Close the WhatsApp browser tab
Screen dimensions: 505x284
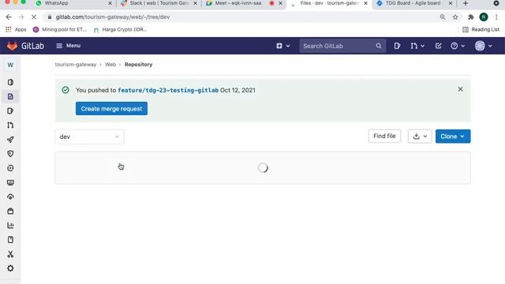[x=110, y=3]
